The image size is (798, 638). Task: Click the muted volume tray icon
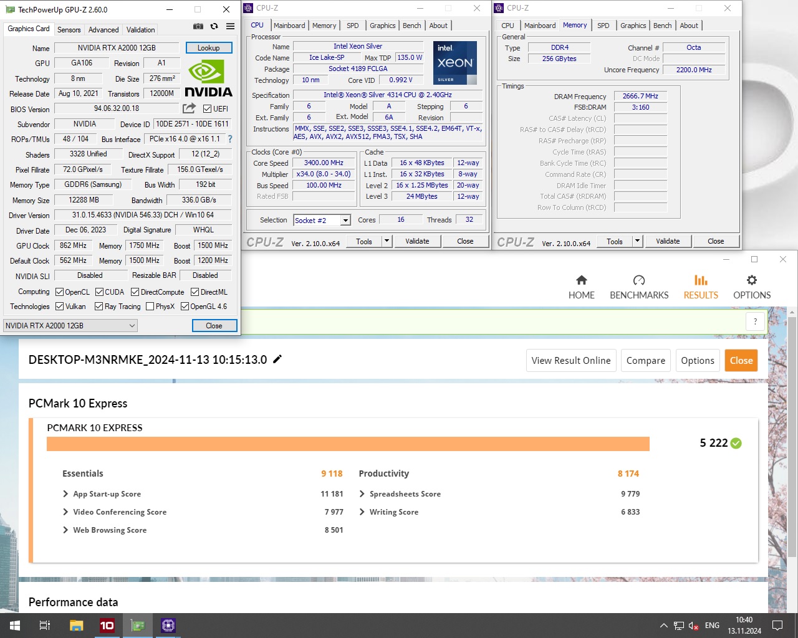[x=693, y=626]
